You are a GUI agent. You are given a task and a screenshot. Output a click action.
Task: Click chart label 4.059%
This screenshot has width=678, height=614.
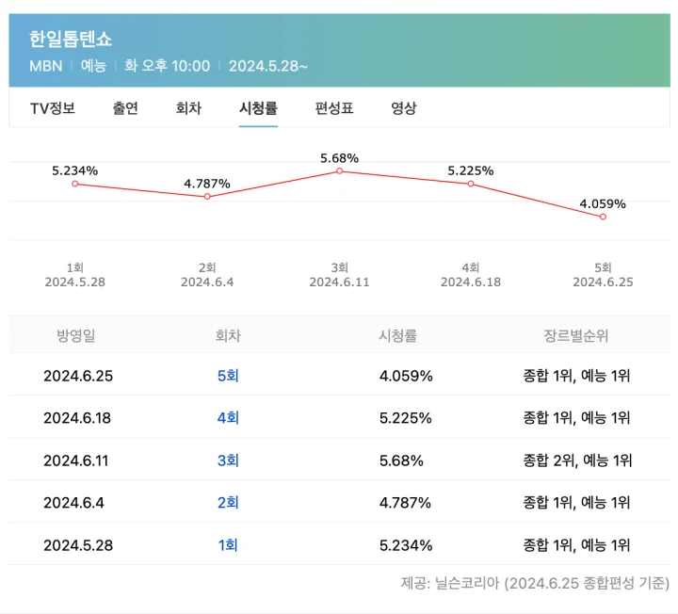pyautogui.click(x=603, y=203)
